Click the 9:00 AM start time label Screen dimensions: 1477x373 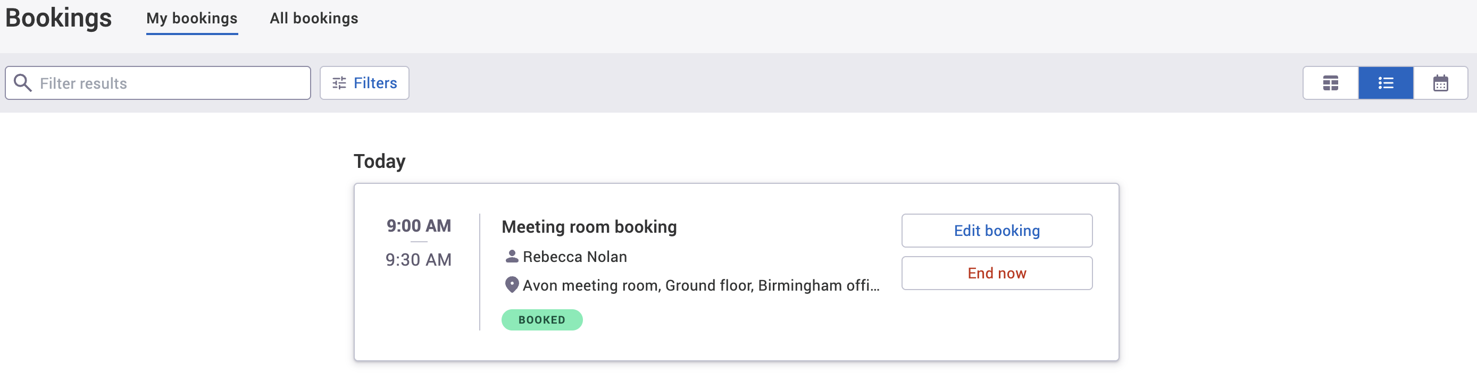coord(419,225)
